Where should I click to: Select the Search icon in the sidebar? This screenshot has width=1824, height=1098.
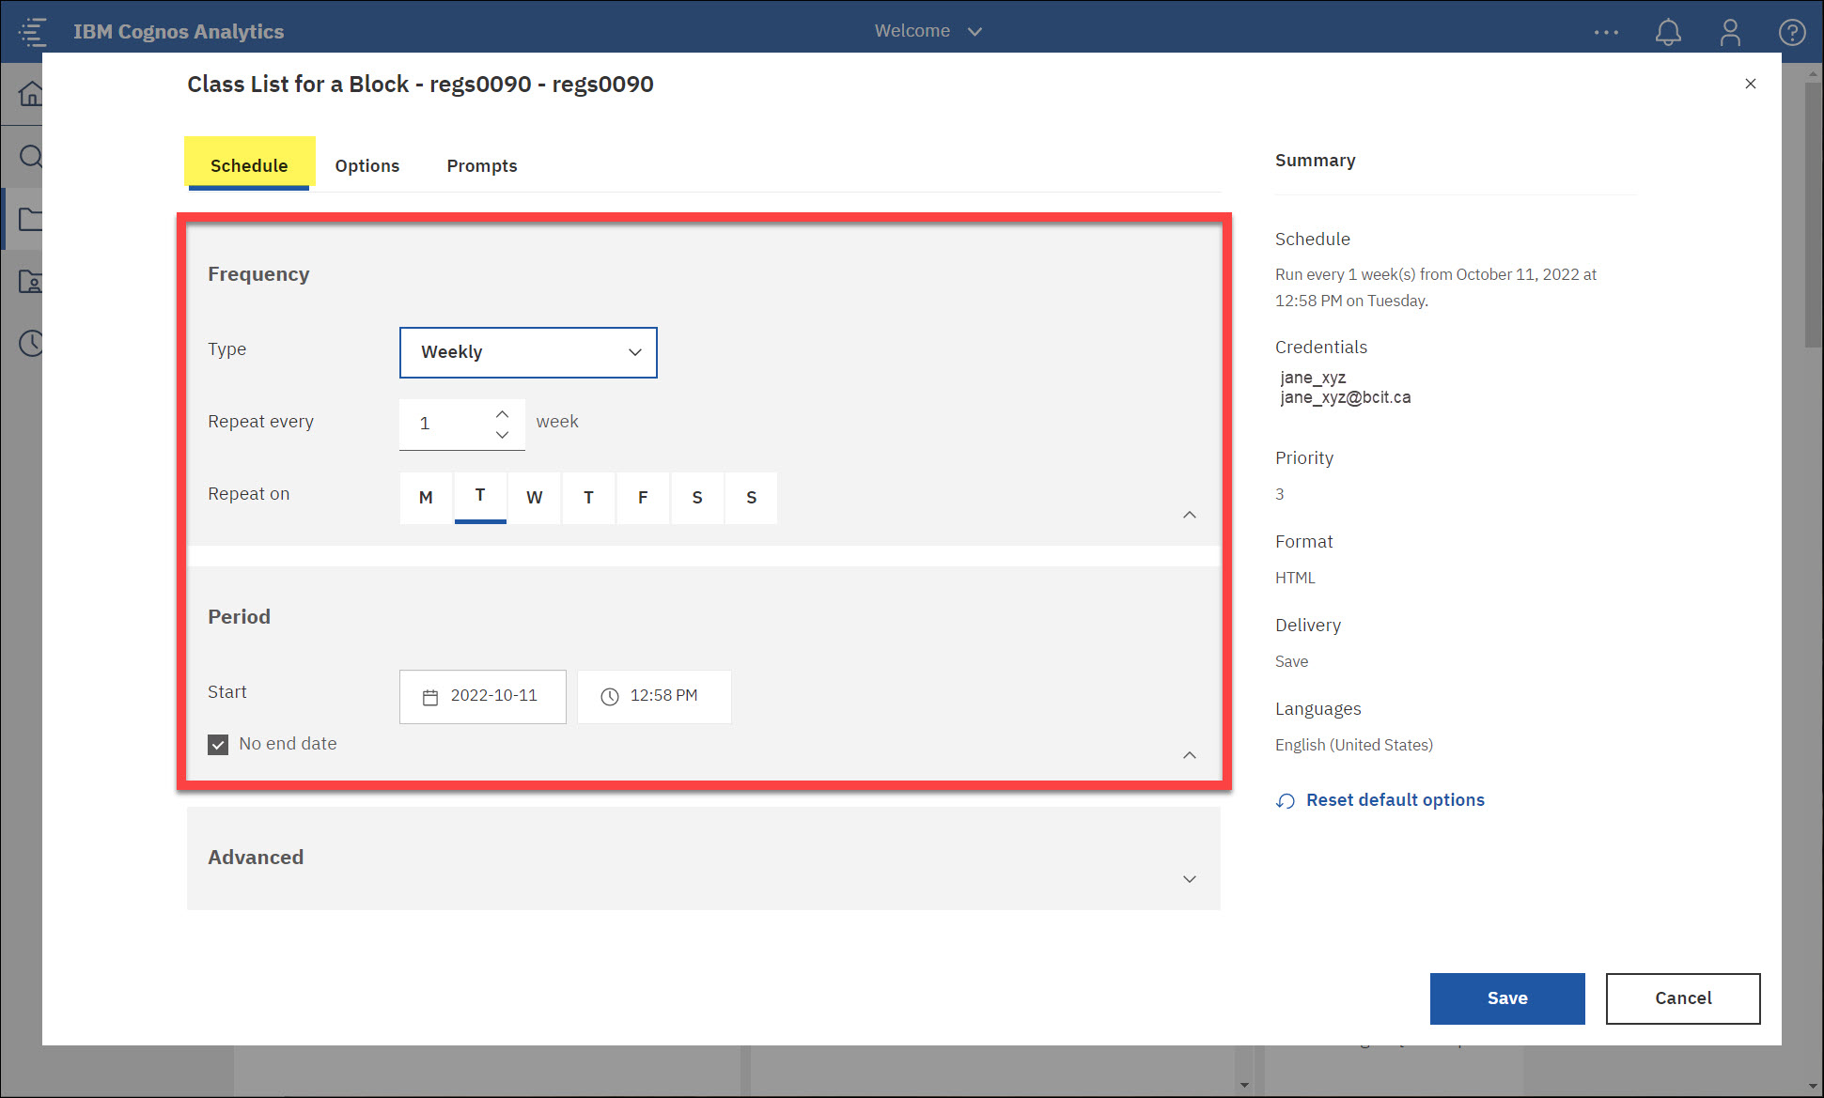pos(31,156)
